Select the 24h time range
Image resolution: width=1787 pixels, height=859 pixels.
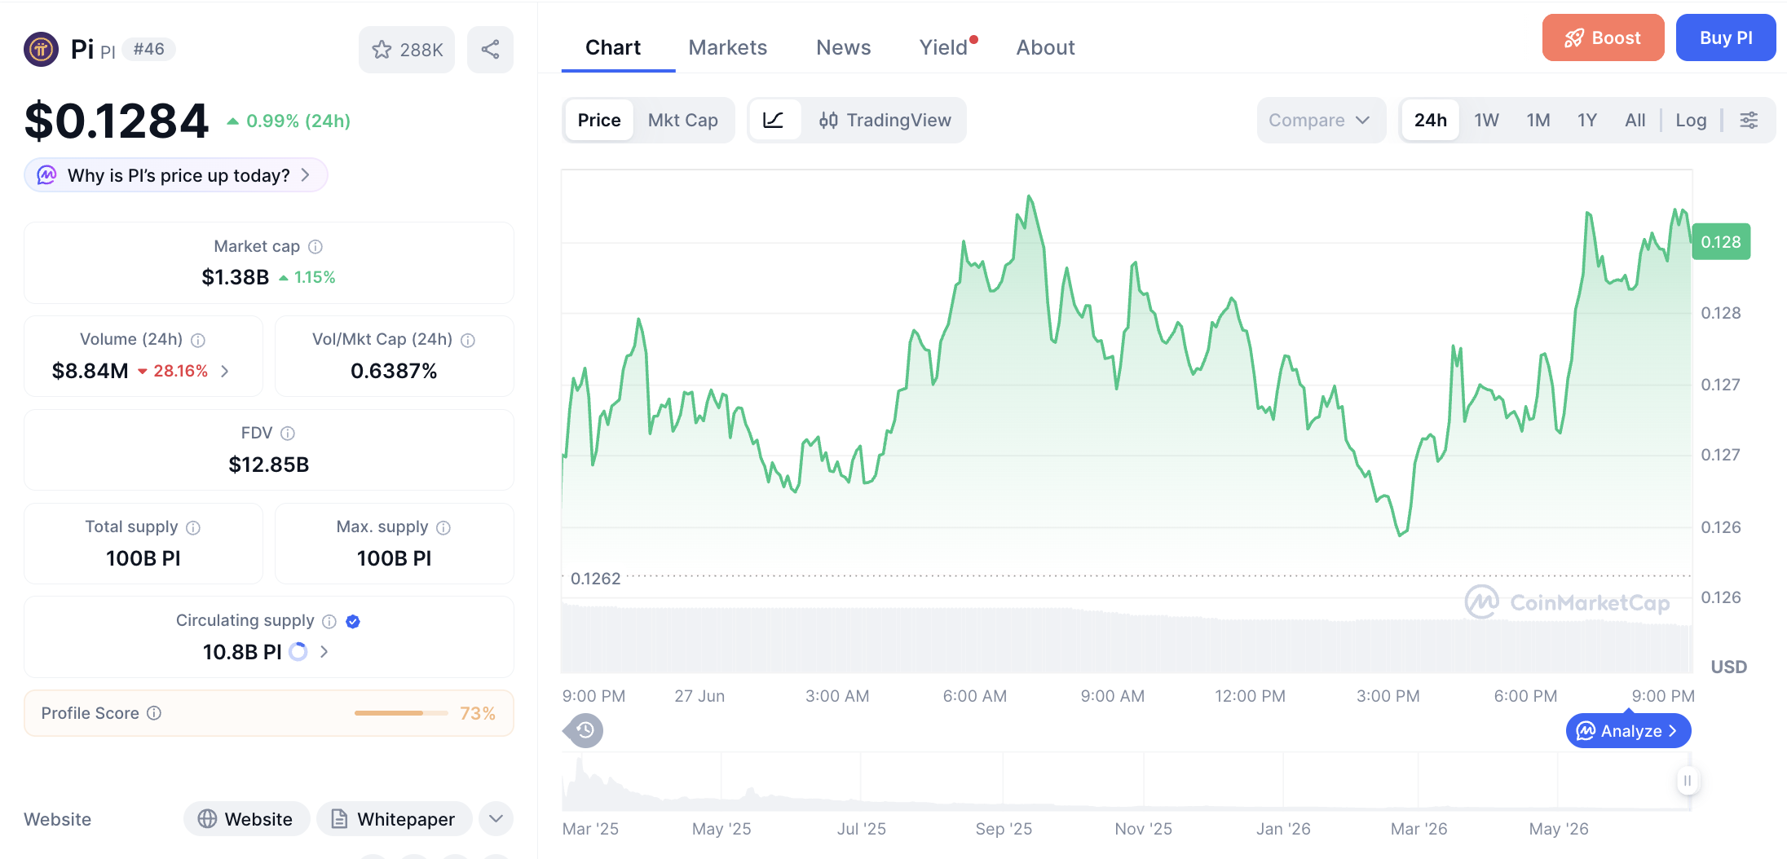1431,120
